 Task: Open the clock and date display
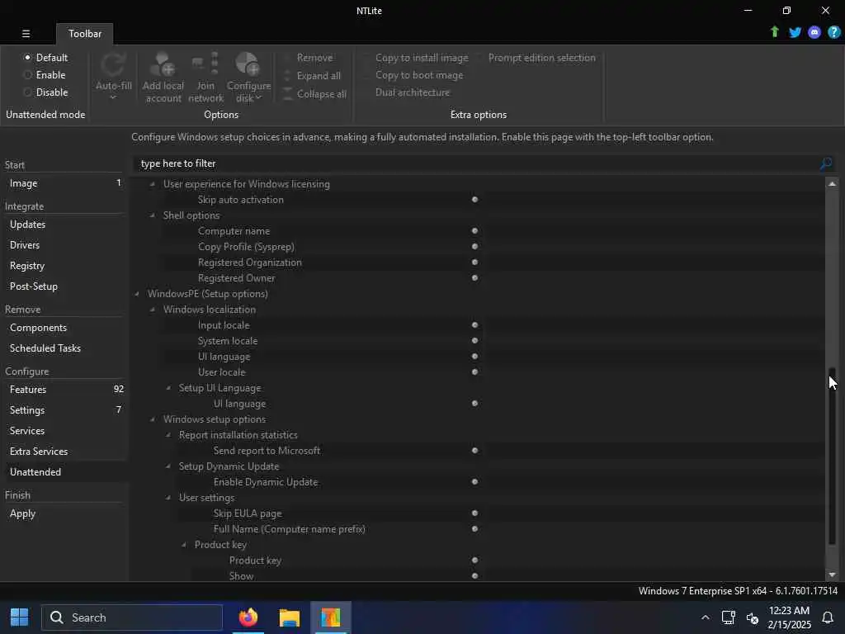[789, 617]
